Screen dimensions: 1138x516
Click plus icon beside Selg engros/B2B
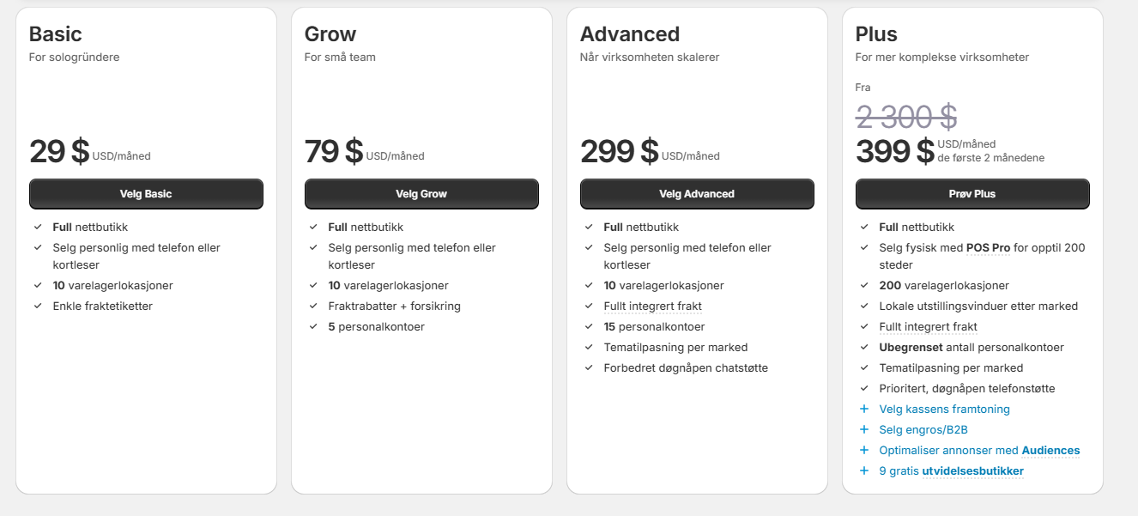pyautogui.click(x=864, y=430)
